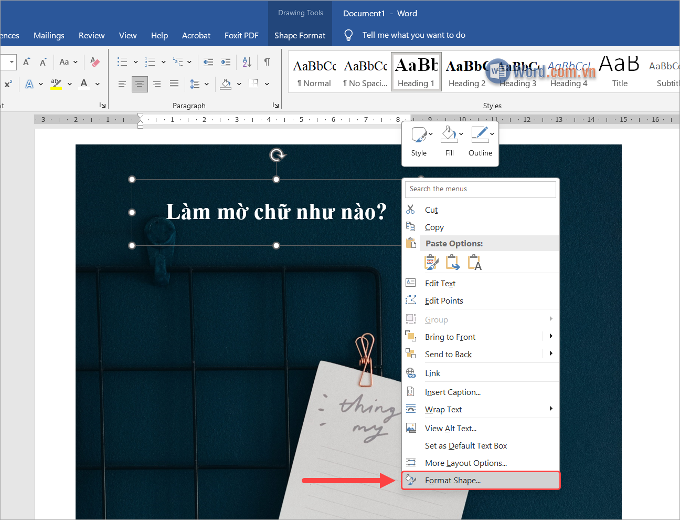Click the Text Effects A icon
The width and height of the screenshot is (680, 520).
coord(29,84)
